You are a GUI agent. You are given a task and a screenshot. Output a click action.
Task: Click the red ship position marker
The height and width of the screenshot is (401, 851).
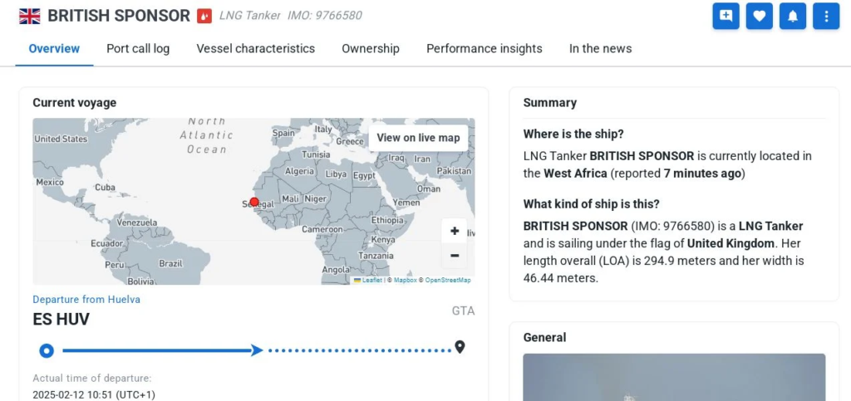coord(254,202)
